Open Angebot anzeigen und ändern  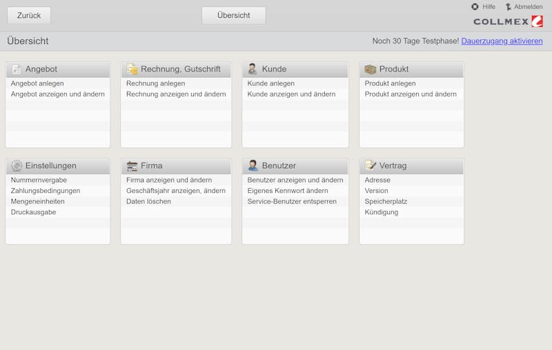coord(58,94)
